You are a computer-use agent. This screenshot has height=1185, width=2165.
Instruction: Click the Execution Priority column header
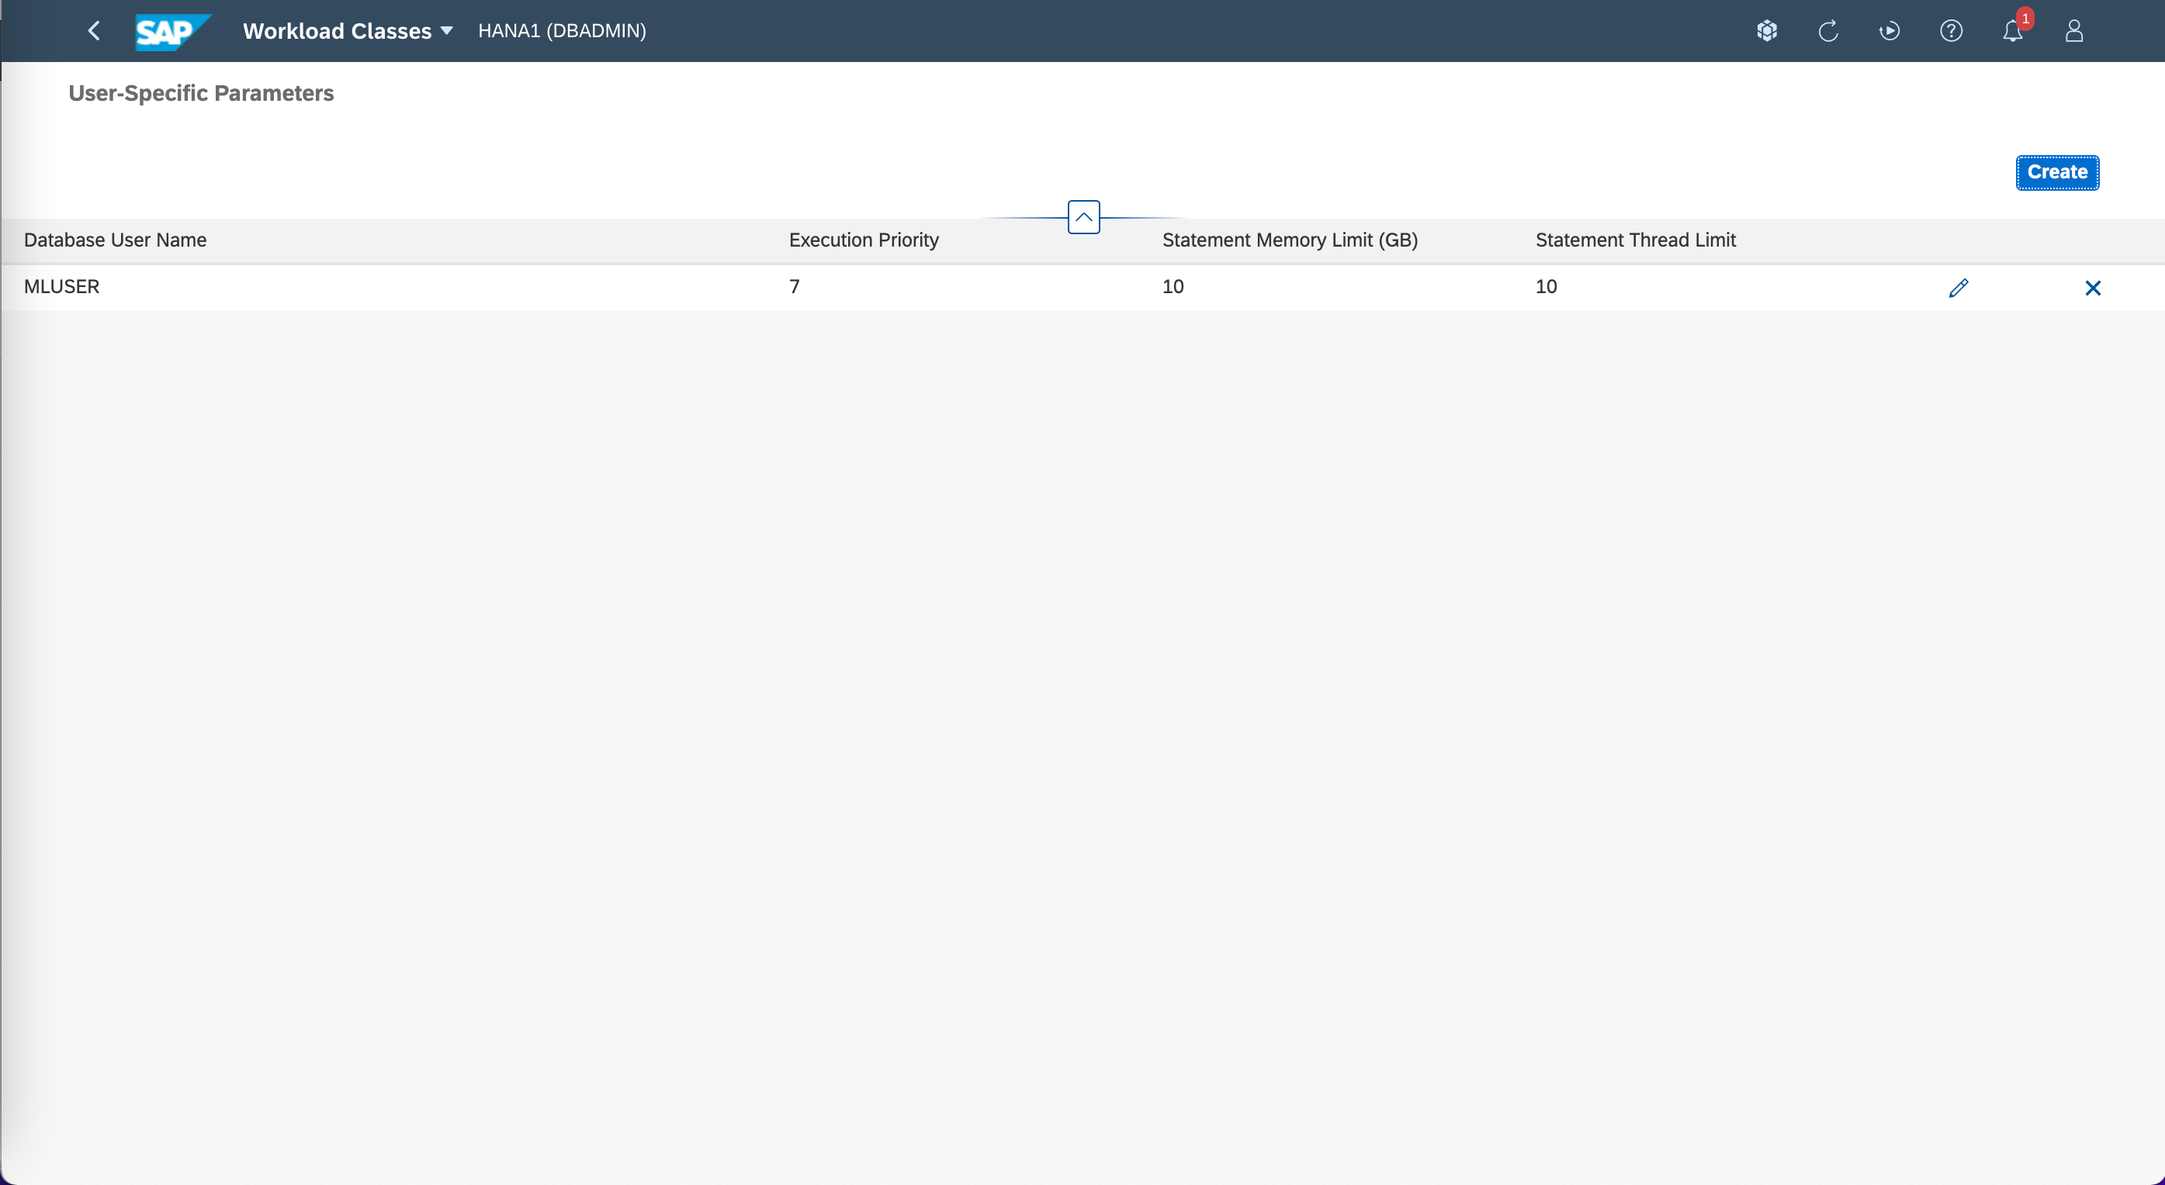pyautogui.click(x=863, y=240)
